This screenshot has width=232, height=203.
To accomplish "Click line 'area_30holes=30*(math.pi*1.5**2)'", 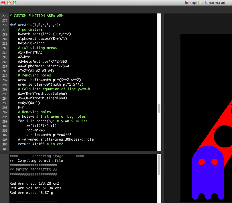I will [51, 84].
